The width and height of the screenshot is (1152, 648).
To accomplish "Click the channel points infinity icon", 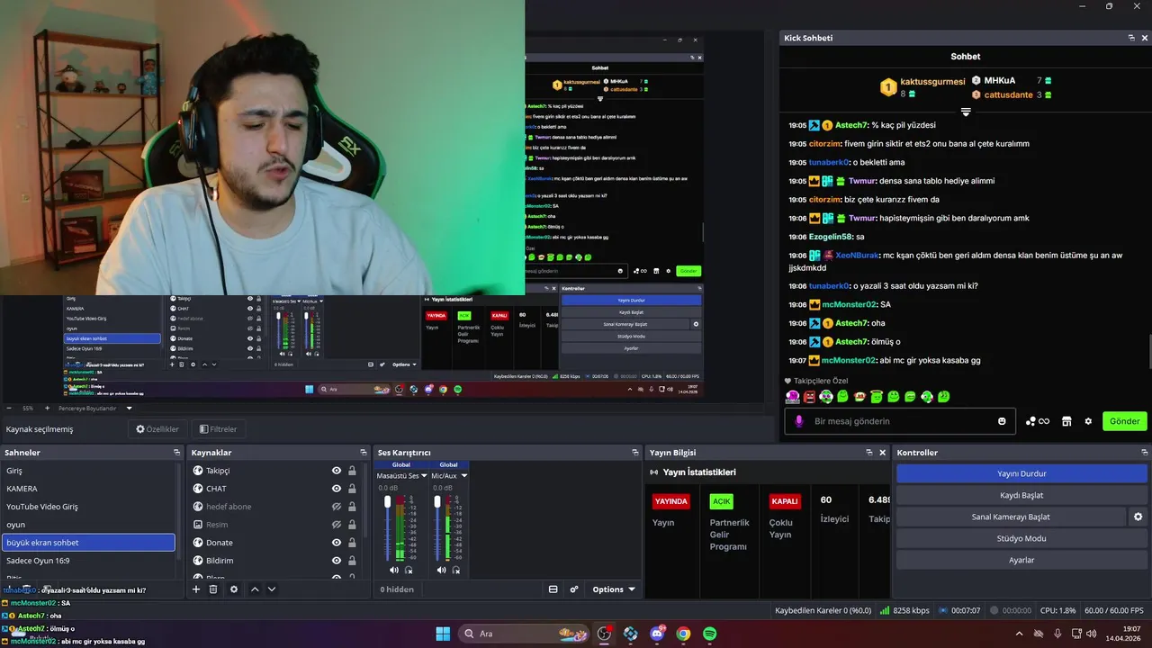I will click(x=1038, y=421).
